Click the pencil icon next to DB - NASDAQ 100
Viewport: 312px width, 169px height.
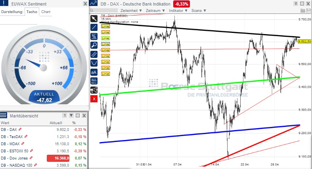point(35,165)
